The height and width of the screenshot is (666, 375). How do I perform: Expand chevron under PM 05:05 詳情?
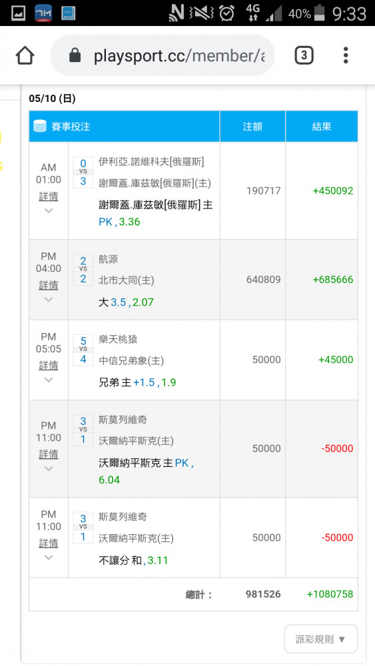[49, 380]
